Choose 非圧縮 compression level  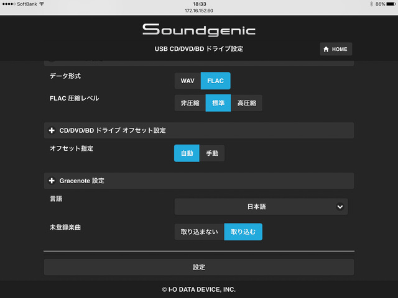click(190, 103)
